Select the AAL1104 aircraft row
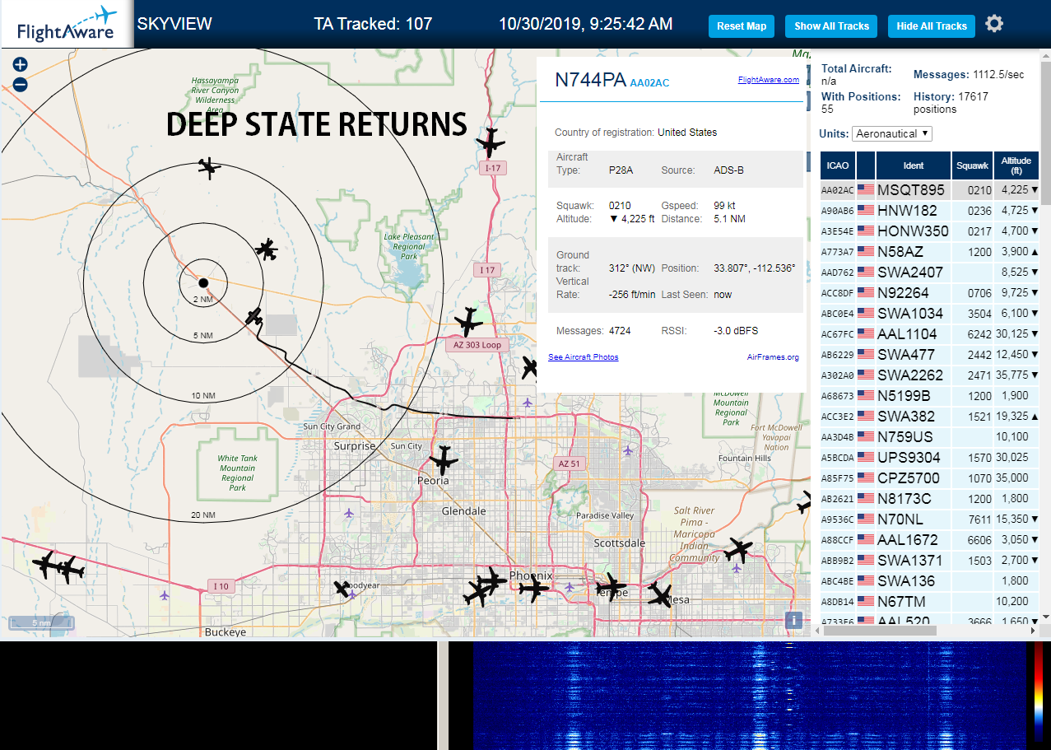This screenshot has height=750, width=1051. (x=929, y=334)
